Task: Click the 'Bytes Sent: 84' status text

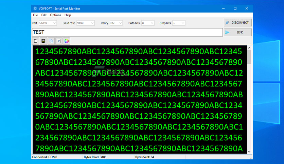Action: click(x=144, y=157)
